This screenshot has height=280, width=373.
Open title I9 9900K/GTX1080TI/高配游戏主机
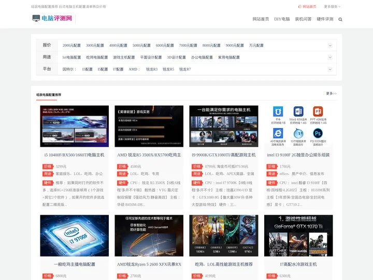(224, 155)
